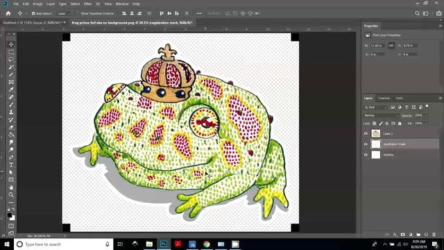This screenshot has width=444, height=250.
Task: Open the Opacity slider arrow
Action: [425, 116]
